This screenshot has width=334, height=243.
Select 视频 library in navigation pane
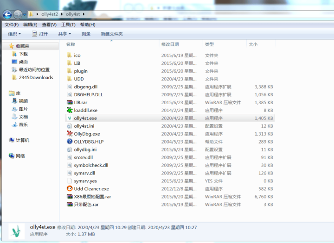(x=23, y=101)
